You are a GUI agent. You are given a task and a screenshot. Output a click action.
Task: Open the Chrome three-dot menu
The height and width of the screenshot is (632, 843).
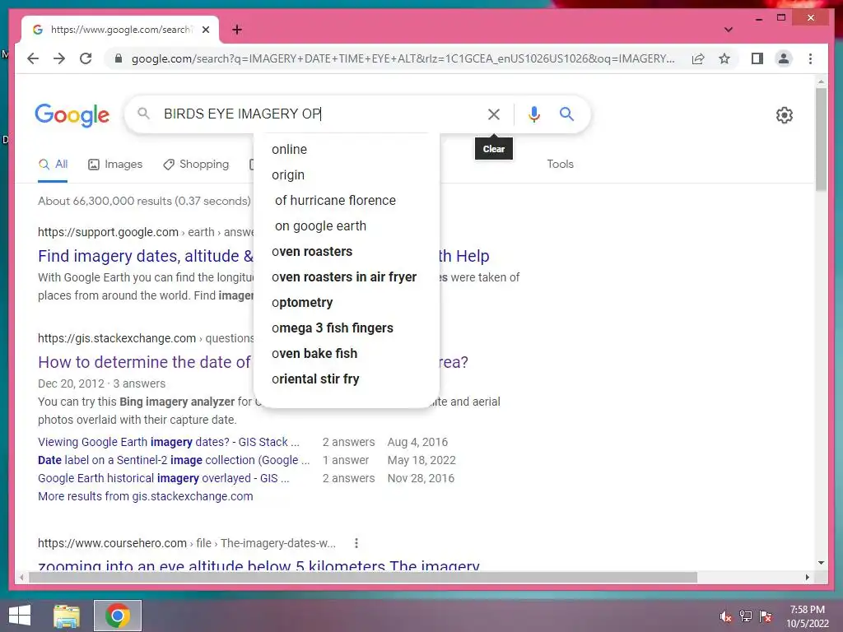coord(810,58)
